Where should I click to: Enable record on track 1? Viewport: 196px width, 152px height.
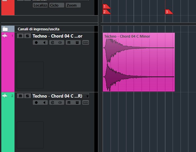(x=36, y=43)
